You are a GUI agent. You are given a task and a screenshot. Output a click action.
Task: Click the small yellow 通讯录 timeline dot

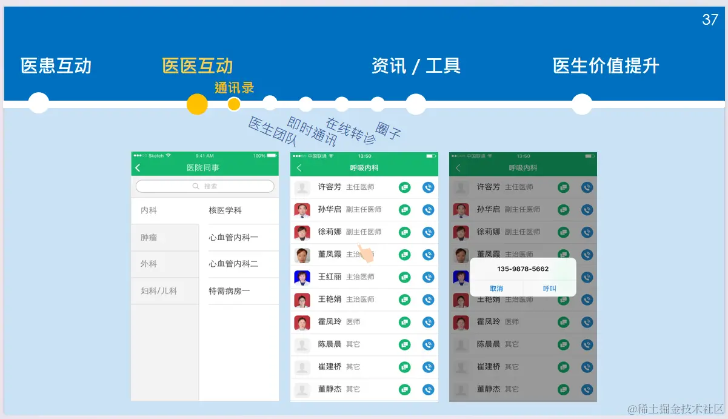[x=234, y=104]
